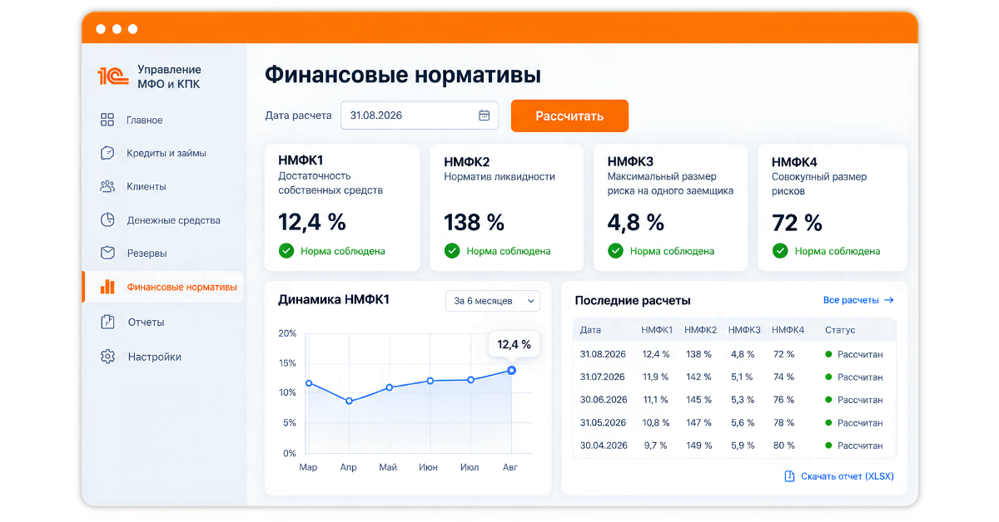This screenshot has height=522, width=999.
Task: Click table cell 80 %
Action: click(784, 446)
